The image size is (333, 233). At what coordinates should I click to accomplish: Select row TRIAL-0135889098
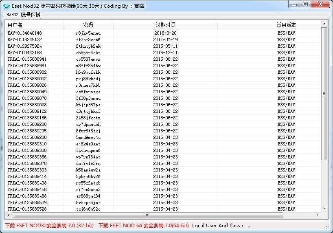[163, 105]
